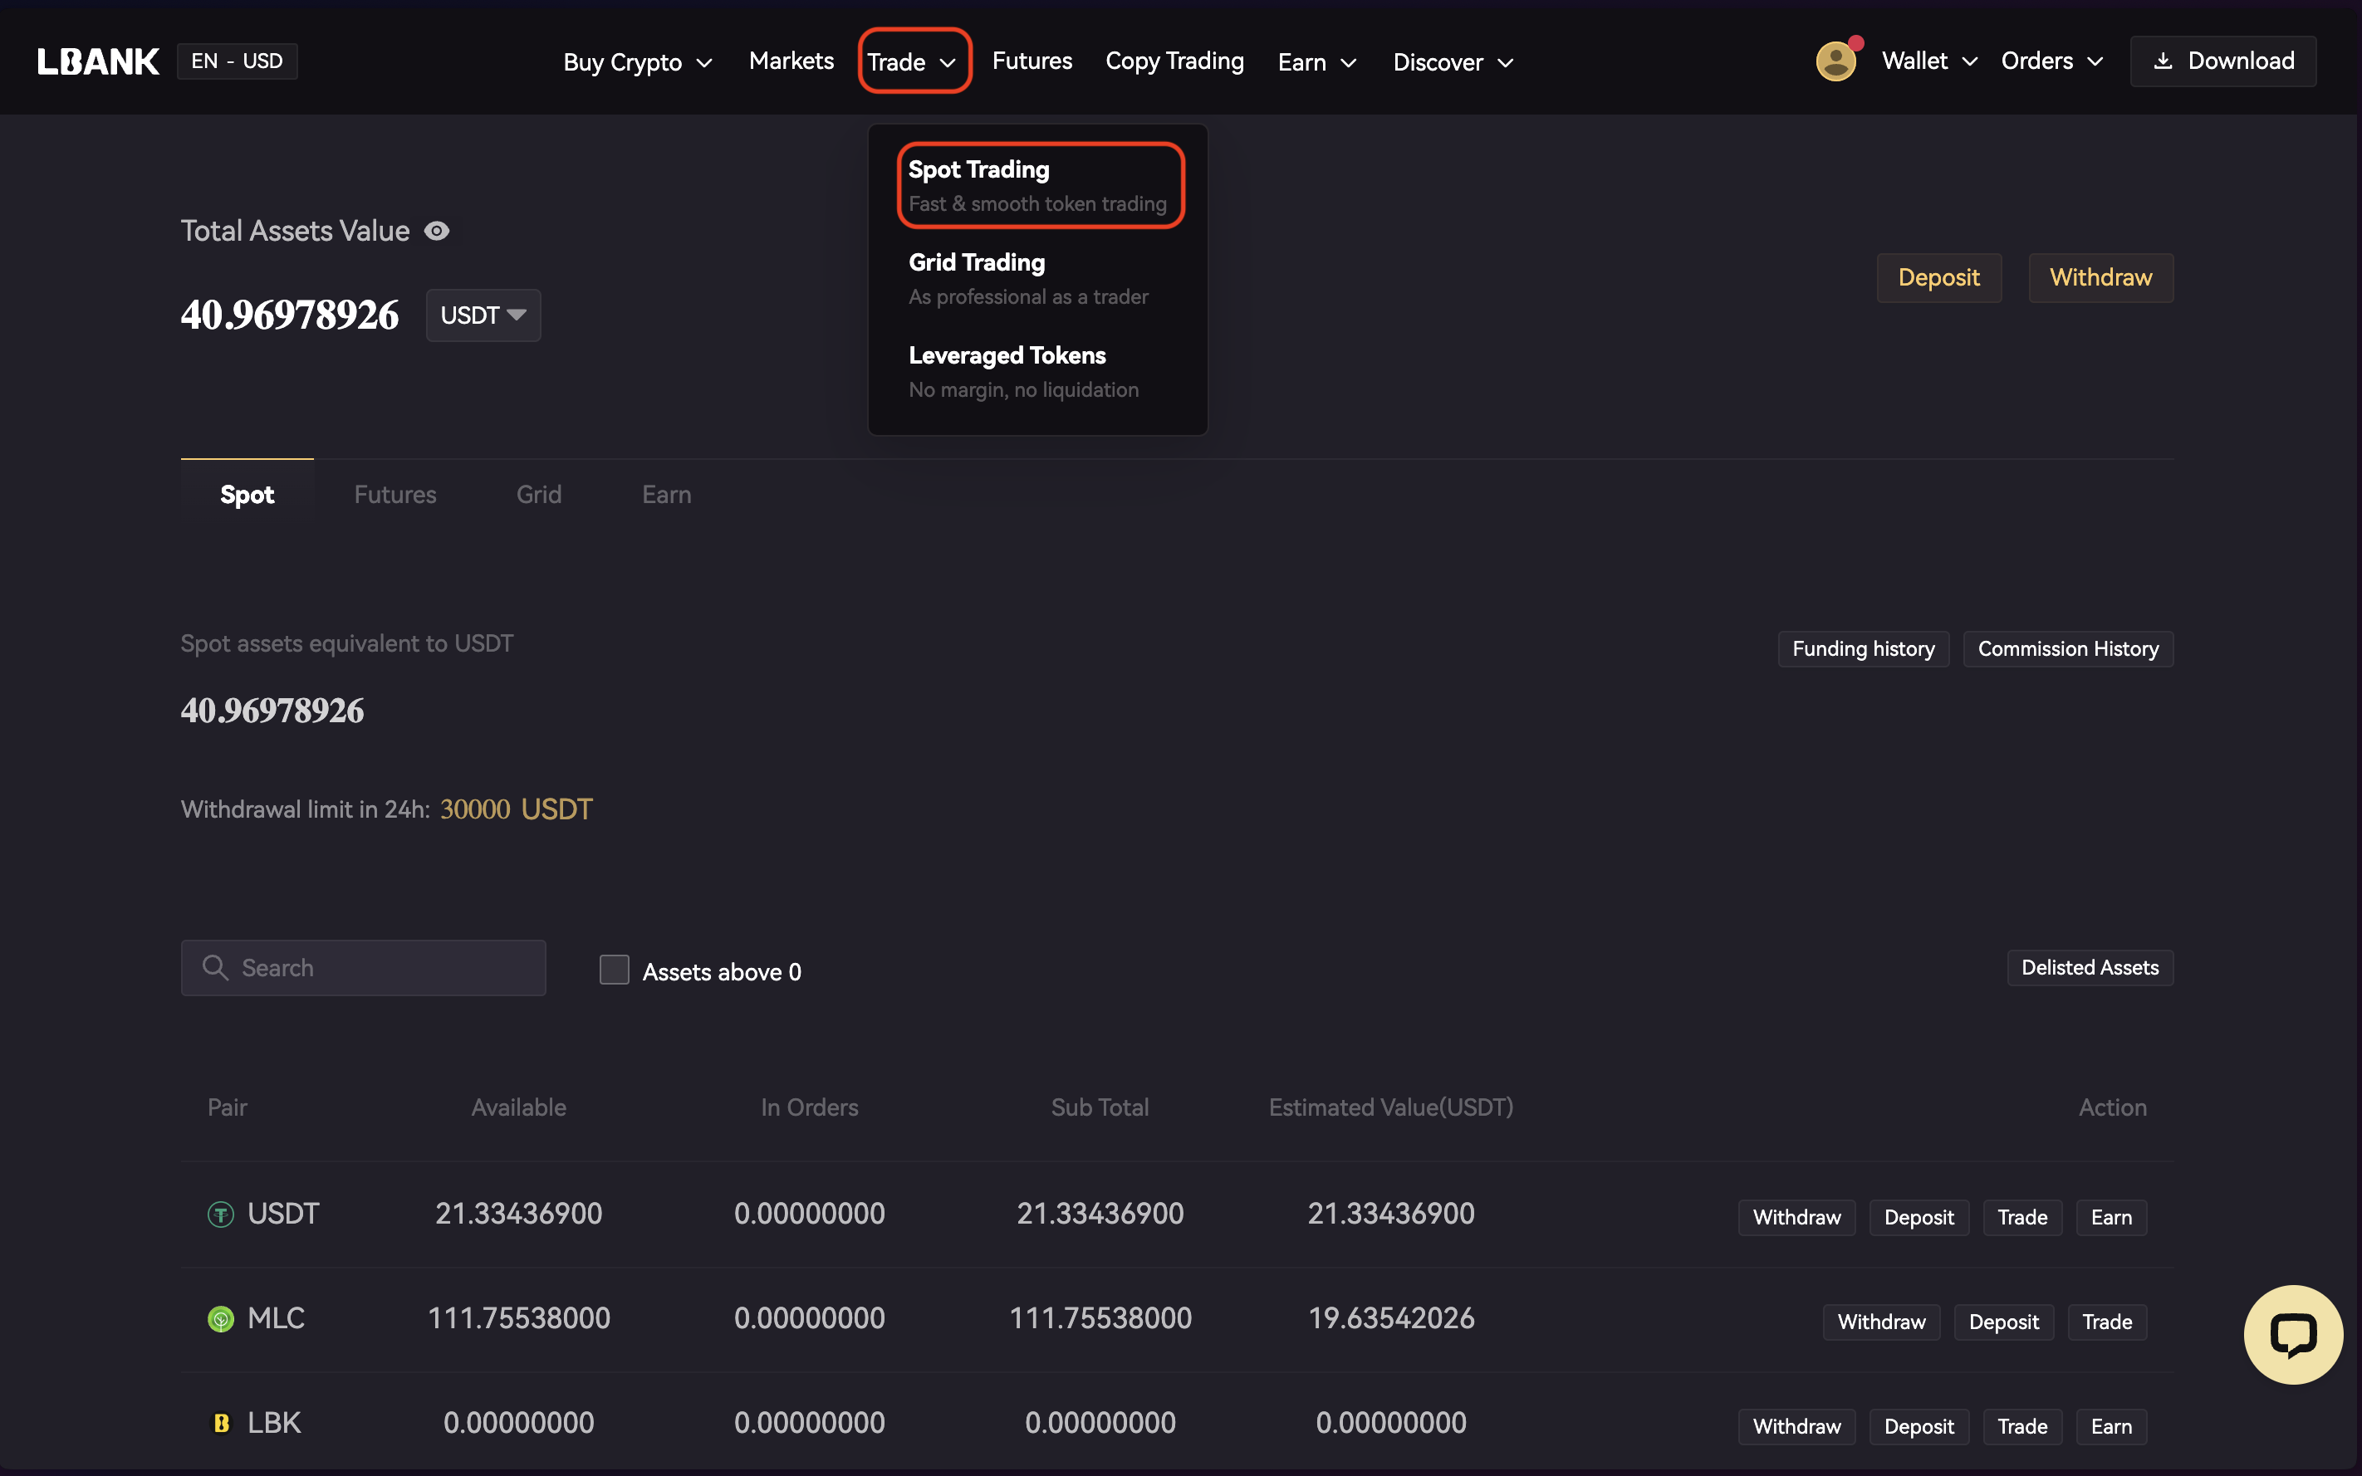Image resolution: width=2362 pixels, height=1476 pixels.
Task: Click the Download button
Action: tap(2222, 61)
